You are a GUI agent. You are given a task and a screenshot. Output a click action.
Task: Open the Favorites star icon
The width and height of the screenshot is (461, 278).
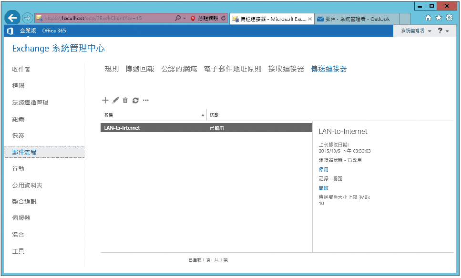pyautogui.click(x=439, y=18)
